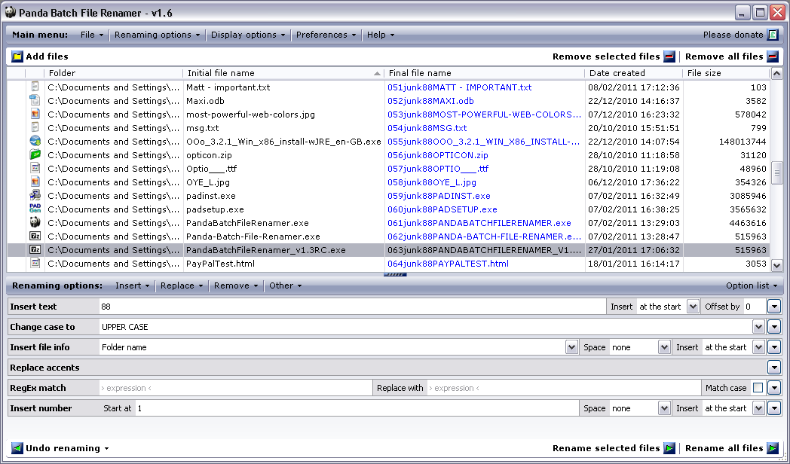This screenshot has width=790, height=464.
Task: Expand the Insert number row options arrow
Action: point(774,408)
